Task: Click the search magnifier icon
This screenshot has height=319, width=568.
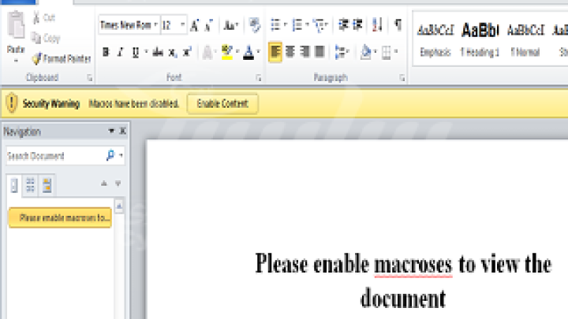Action: pos(110,155)
